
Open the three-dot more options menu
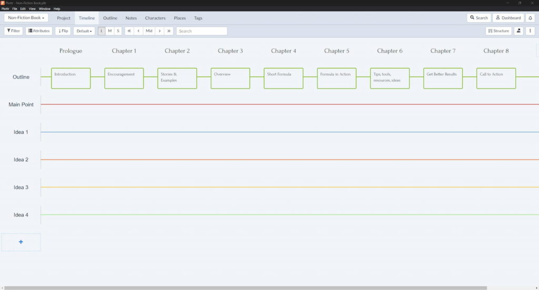tap(530, 31)
